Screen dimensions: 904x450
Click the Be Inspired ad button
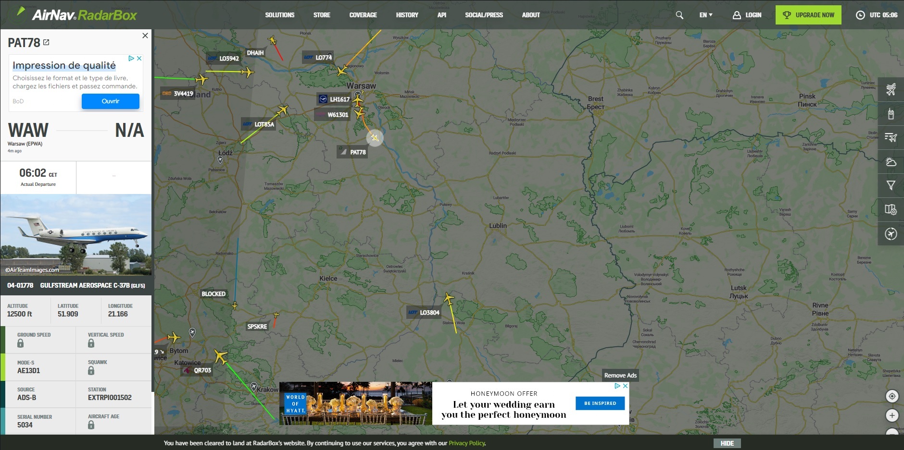point(600,403)
